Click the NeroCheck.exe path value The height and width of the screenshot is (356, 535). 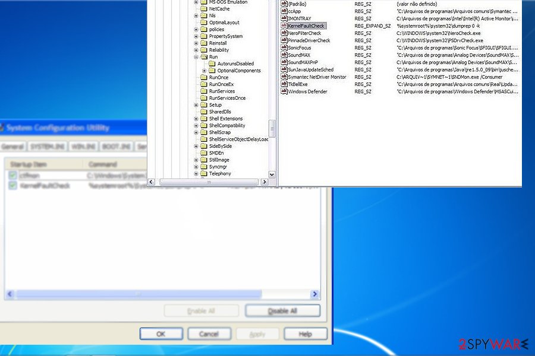coord(439,33)
